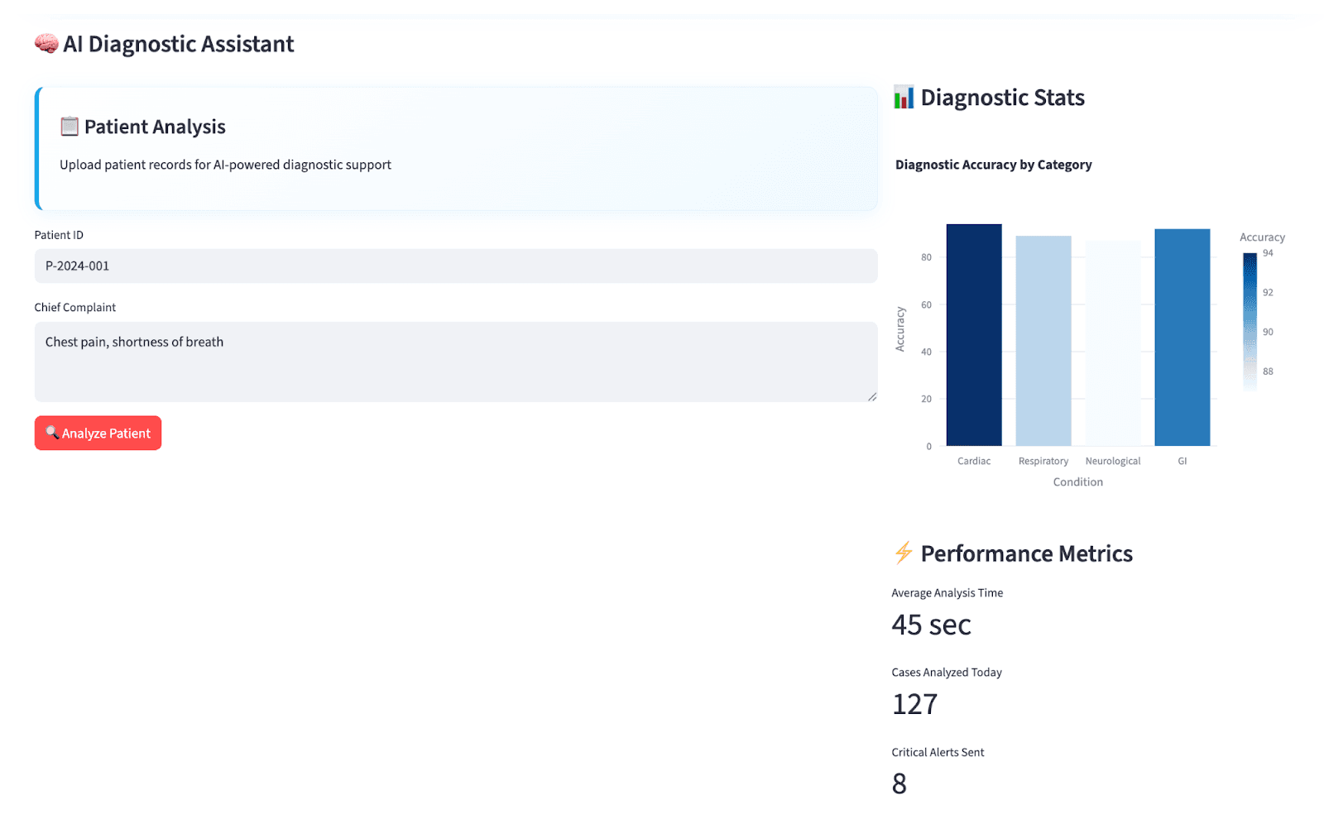1324x829 pixels.
Task: Click the Cases Analyzed Today value 127
Action: [x=914, y=703]
